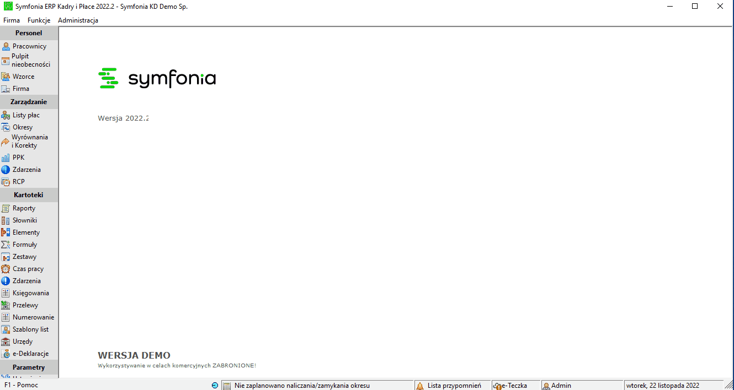Screen dimensions: 734x390
Task: Minimize the Symfonia ERP window
Action: click(x=669, y=7)
